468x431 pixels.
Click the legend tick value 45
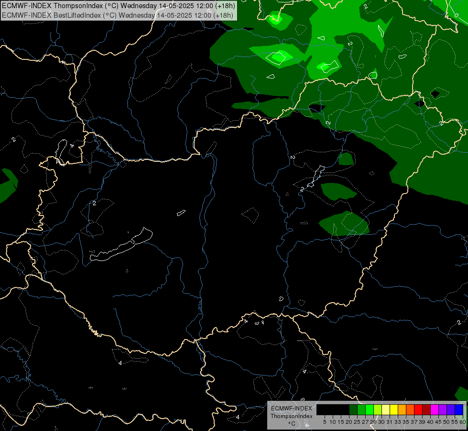click(438, 422)
